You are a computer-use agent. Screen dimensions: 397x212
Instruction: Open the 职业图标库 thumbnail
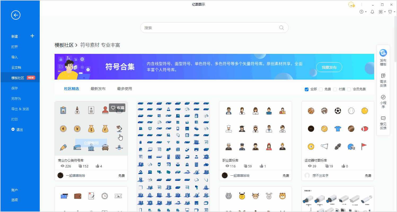(255, 128)
